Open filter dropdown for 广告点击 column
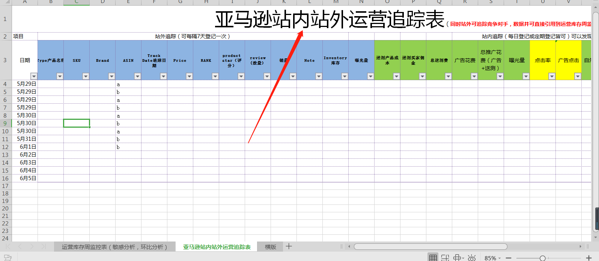This screenshot has width=599, height=261. [578, 76]
